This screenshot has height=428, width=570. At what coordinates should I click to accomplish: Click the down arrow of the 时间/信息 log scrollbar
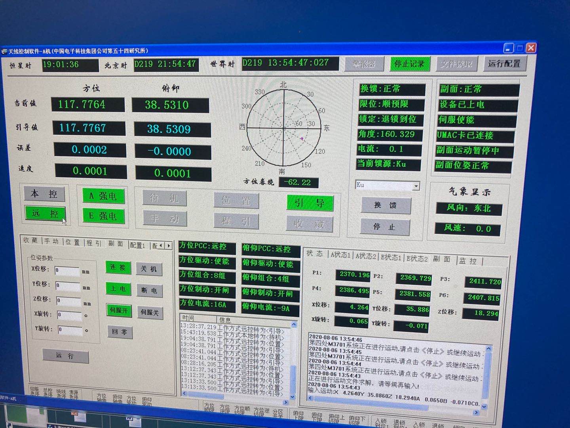tap(293, 396)
